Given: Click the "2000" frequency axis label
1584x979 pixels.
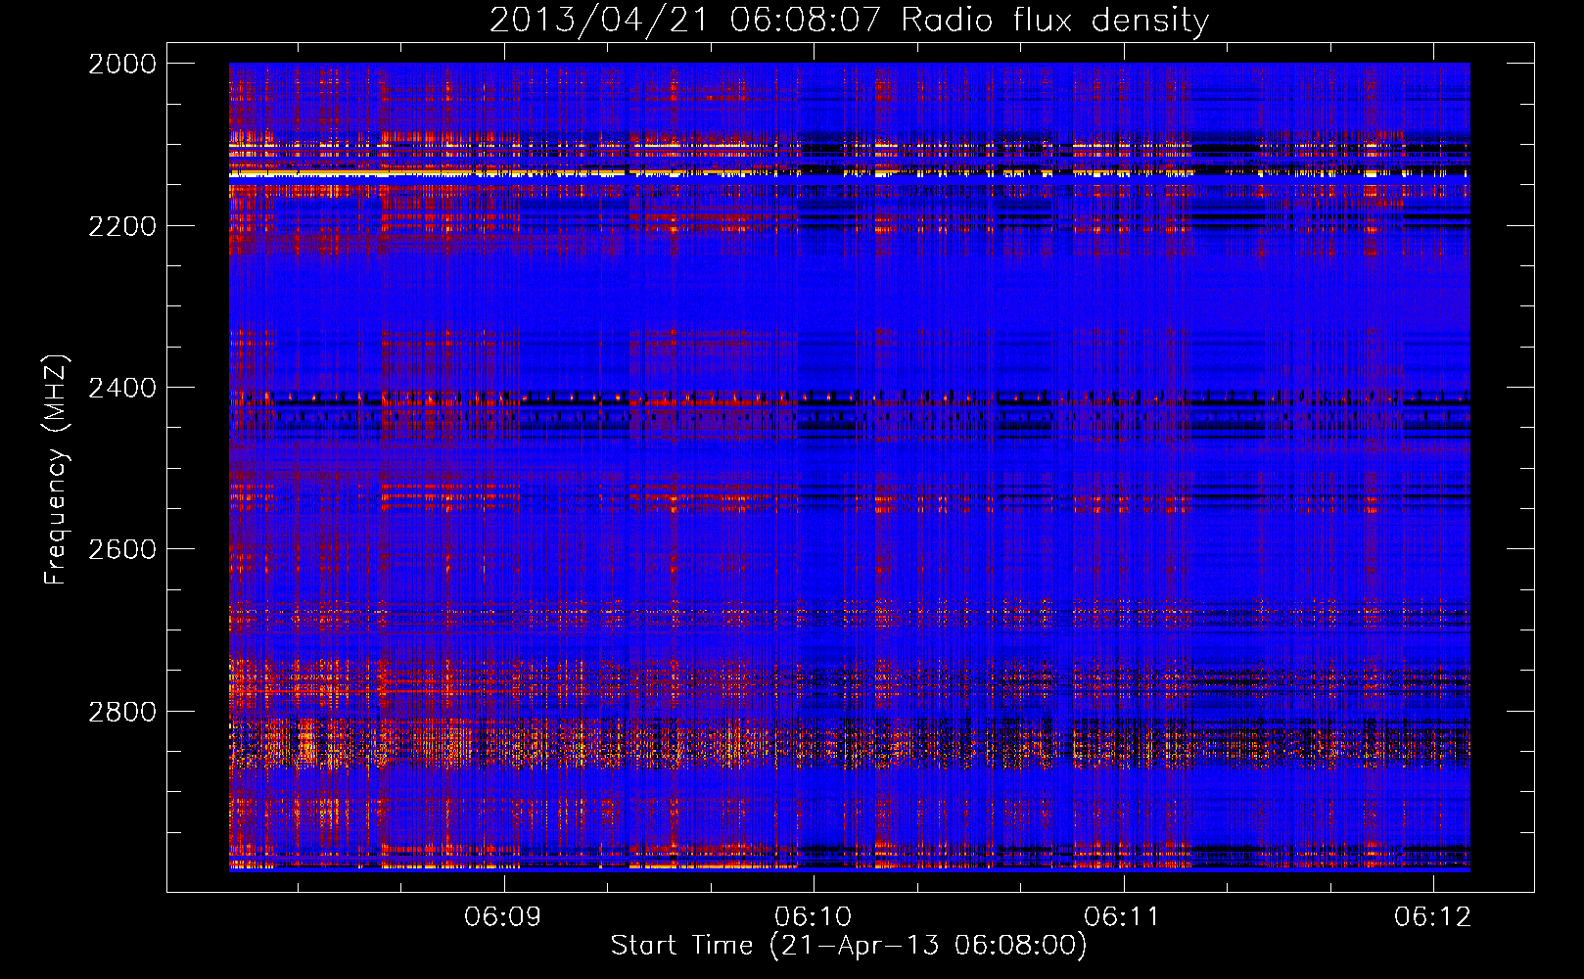Looking at the screenshot, I should click(x=122, y=64).
